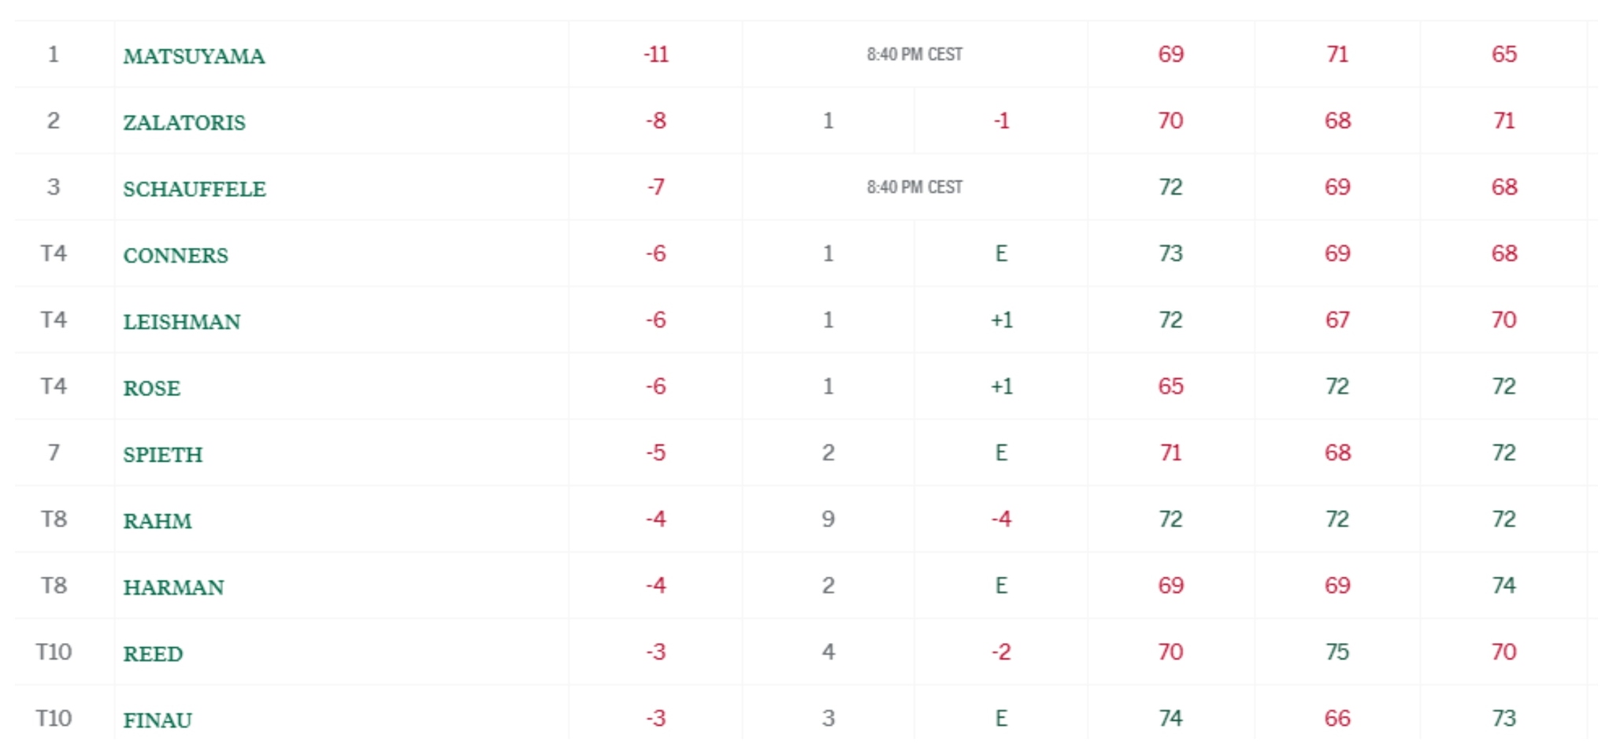Click on Leishman's name
1613x754 pixels.
(181, 321)
